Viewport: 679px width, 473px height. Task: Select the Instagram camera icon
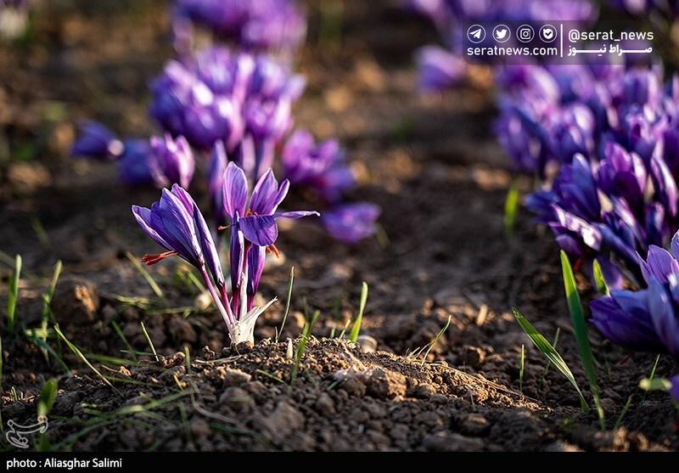point(525,34)
